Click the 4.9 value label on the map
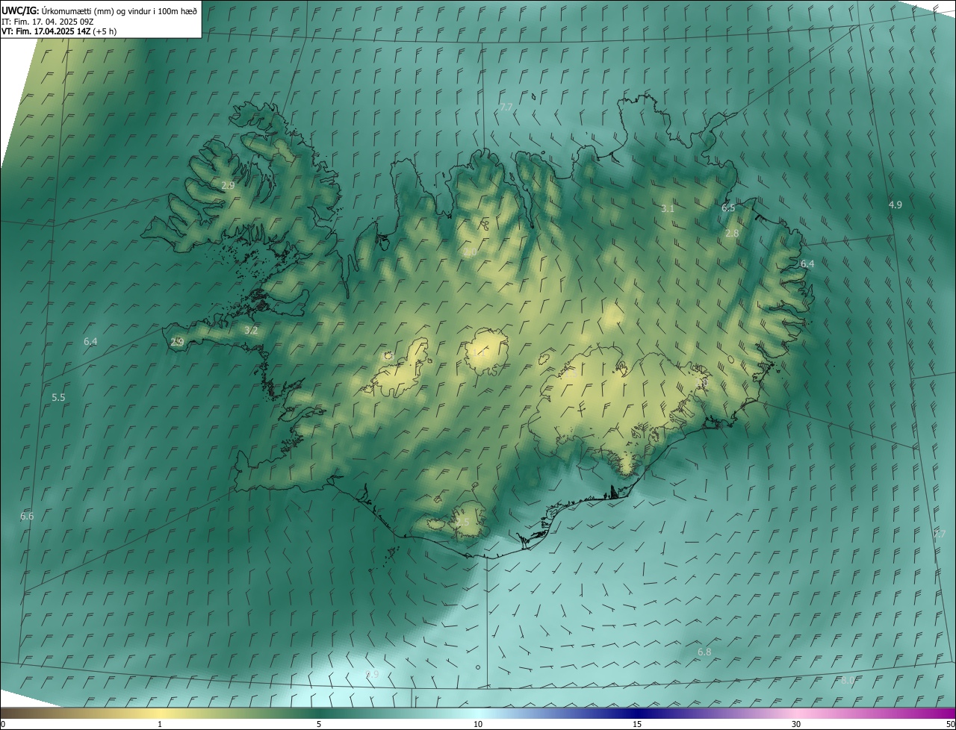This screenshot has width=956, height=730. tap(895, 205)
